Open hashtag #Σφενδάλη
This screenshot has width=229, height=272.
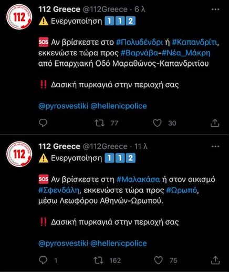point(59,190)
